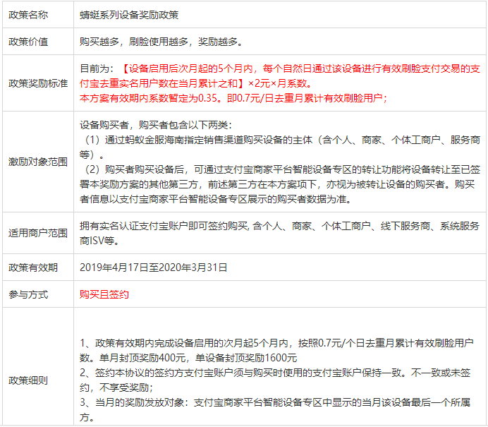The width and height of the screenshot is (488, 427).
Task: Click red line about 系数暂定为0.35
Action: (233, 97)
